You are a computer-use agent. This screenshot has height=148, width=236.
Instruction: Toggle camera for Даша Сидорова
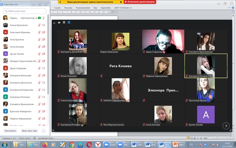click(43, 68)
